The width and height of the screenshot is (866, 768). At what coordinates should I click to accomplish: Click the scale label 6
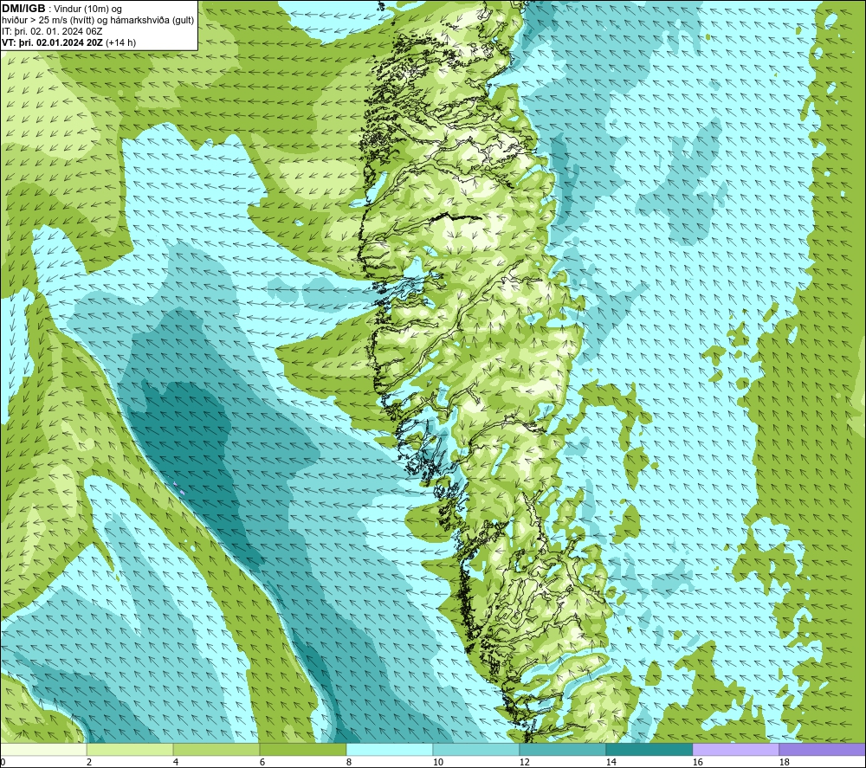coord(262,762)
